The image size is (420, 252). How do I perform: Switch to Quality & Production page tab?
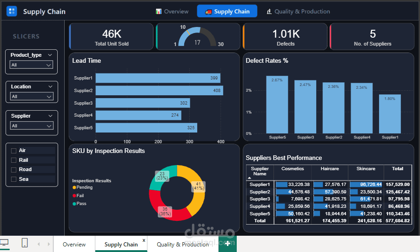click(183, 244)
